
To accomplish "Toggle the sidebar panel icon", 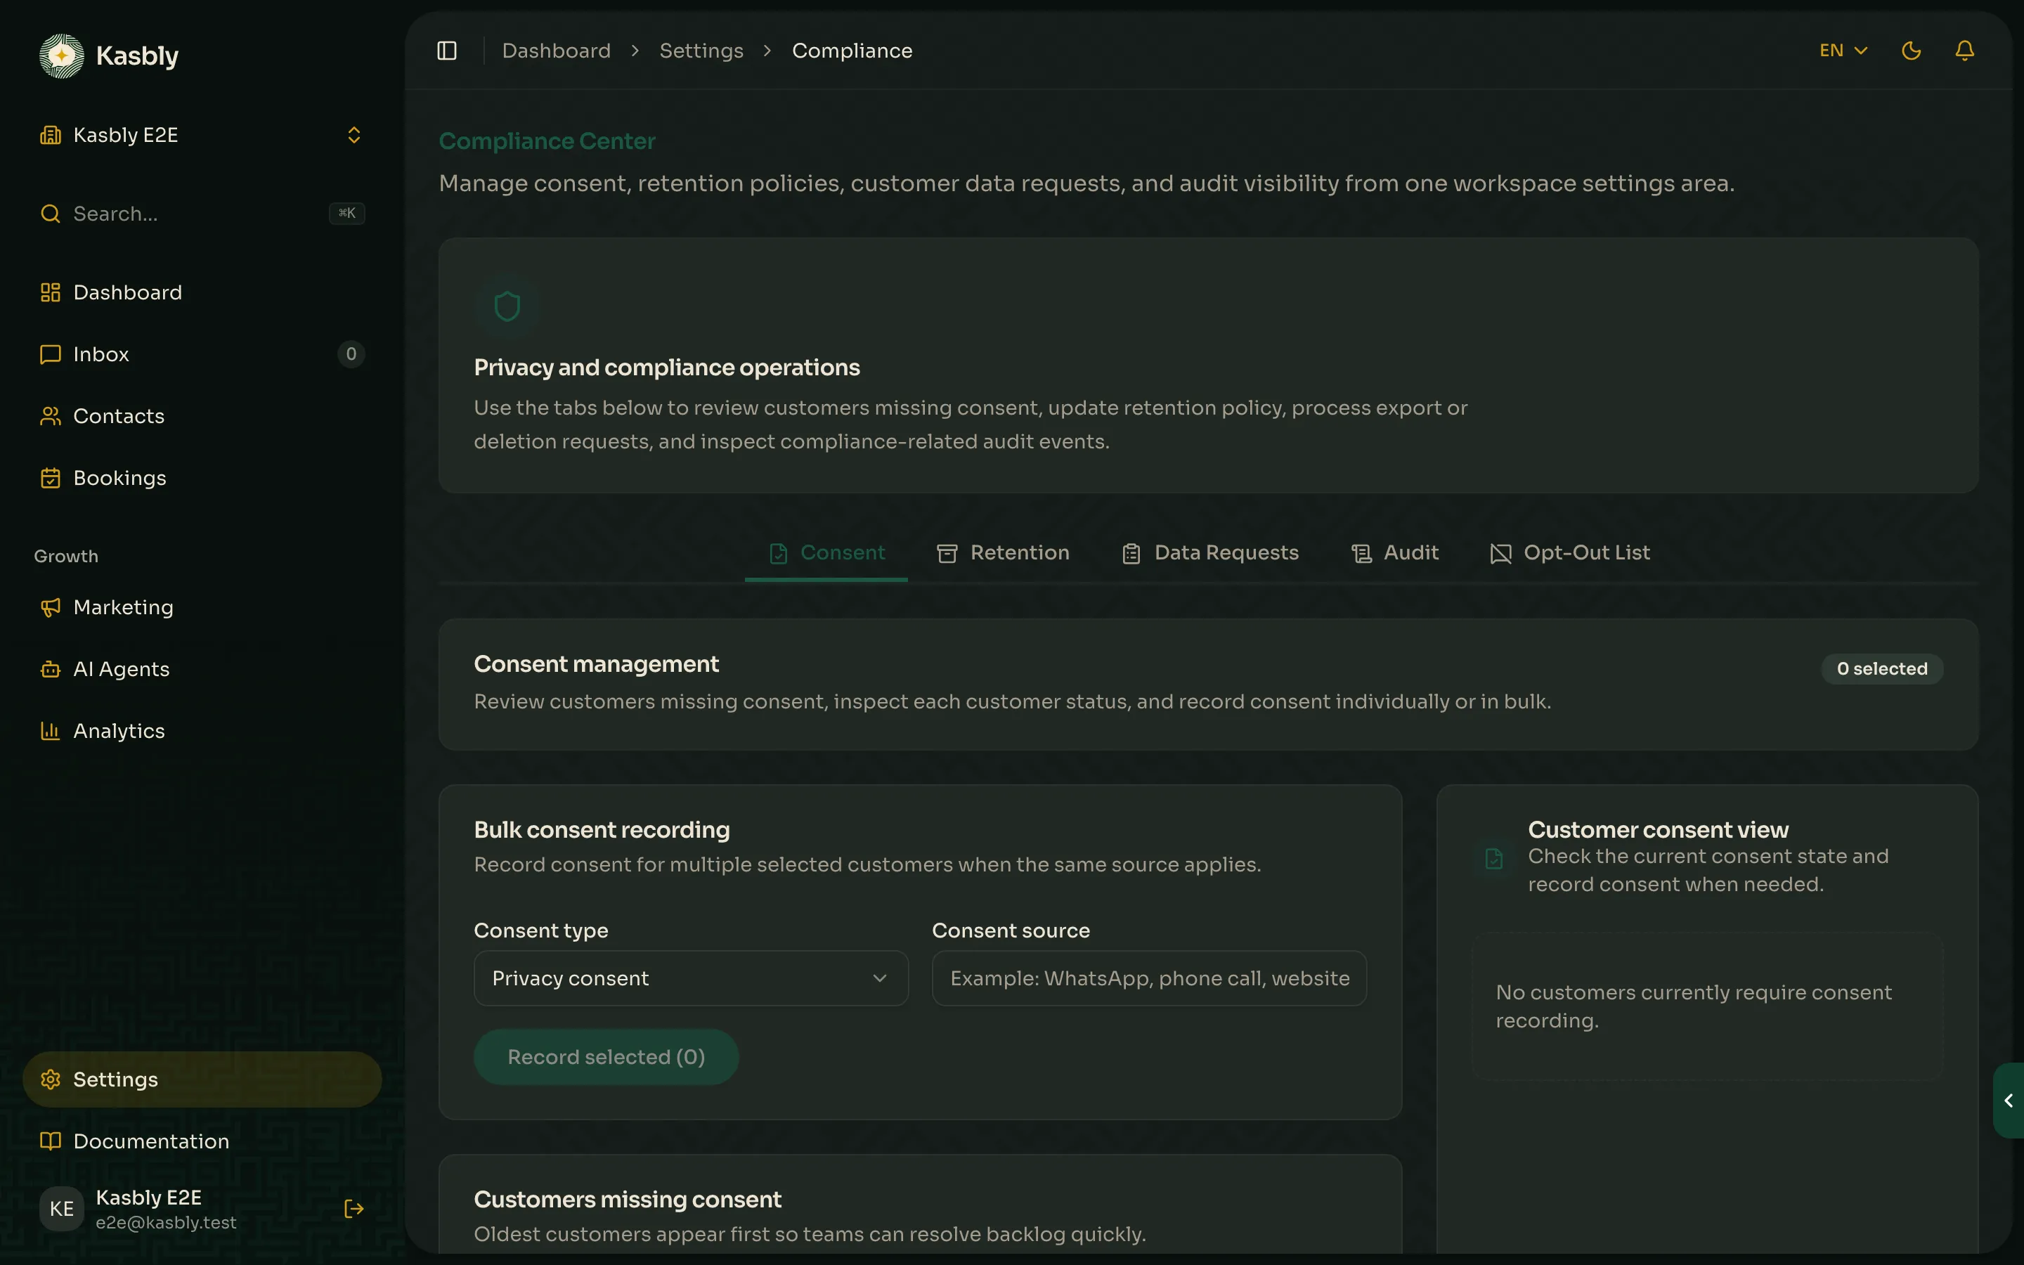I will (x=447, y=51).
